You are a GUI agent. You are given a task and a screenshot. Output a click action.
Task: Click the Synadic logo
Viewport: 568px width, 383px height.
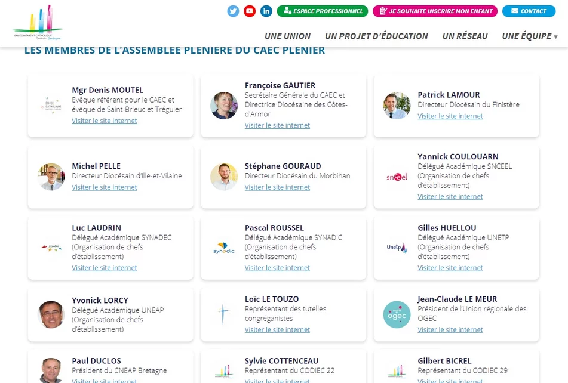(224, 248)
